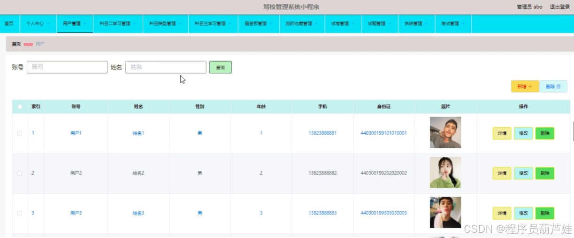Expand the 试题管理 menu

click(x=380, y=23)
